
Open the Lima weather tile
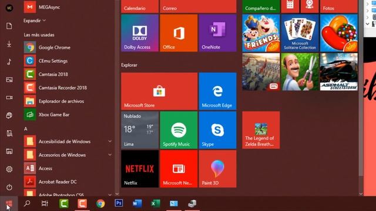click(x=140, y=130)
